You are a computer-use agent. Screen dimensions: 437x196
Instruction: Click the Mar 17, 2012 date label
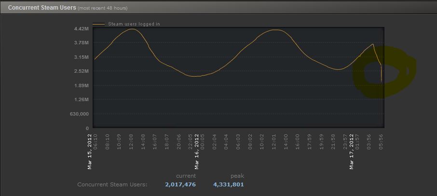pos(352,151)
